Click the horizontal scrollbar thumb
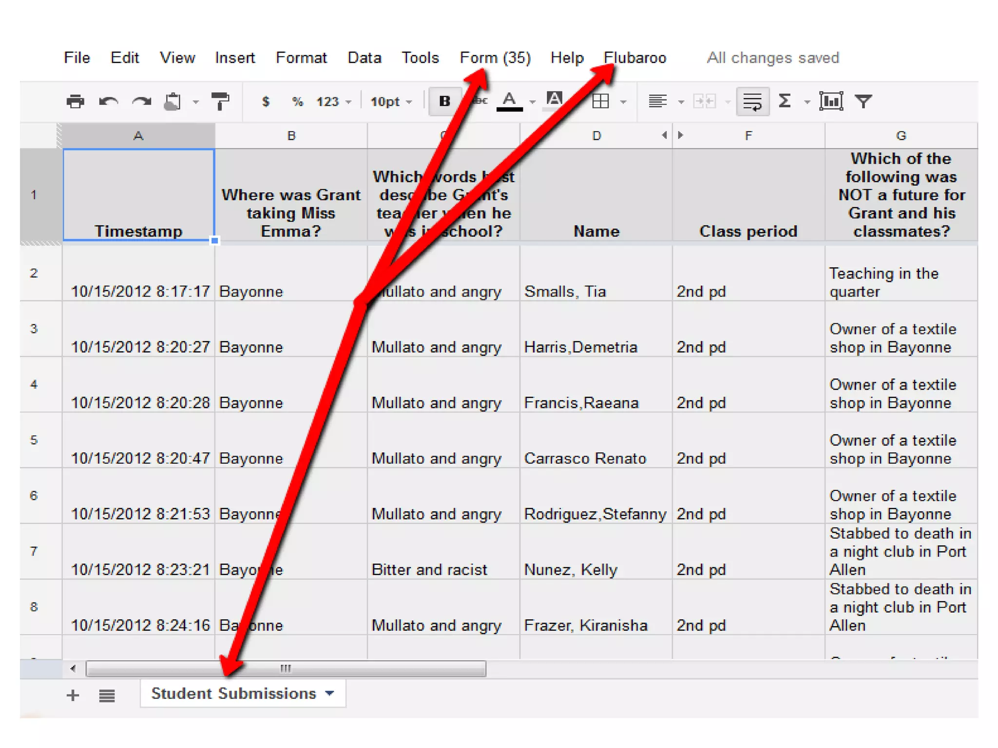Screen dimensions: 998x748 tap(286, 669)
